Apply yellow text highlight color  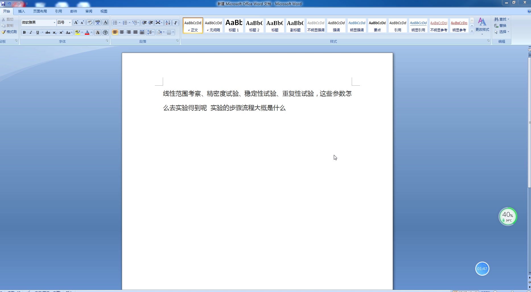[x=77, y=32]
